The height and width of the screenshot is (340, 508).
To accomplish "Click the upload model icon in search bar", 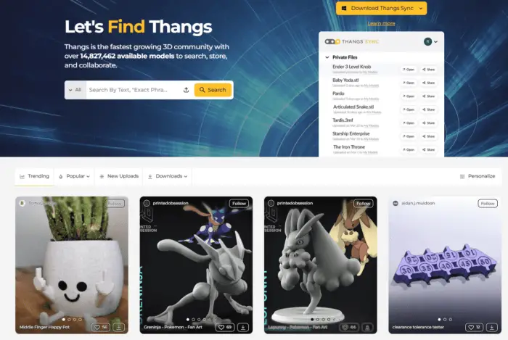I will (x=186, y=90).
